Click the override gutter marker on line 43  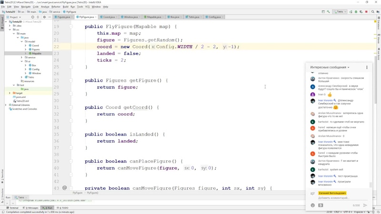[x=65, y=187]
